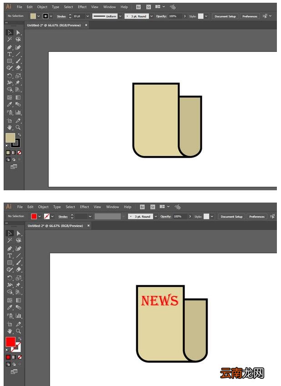Select the Curvature tool in top window
Viewport: 281px width, 386px height.
pos(18,47)
